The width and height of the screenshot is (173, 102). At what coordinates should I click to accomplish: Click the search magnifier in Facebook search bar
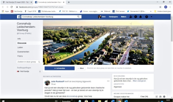[x=78, y=17]
